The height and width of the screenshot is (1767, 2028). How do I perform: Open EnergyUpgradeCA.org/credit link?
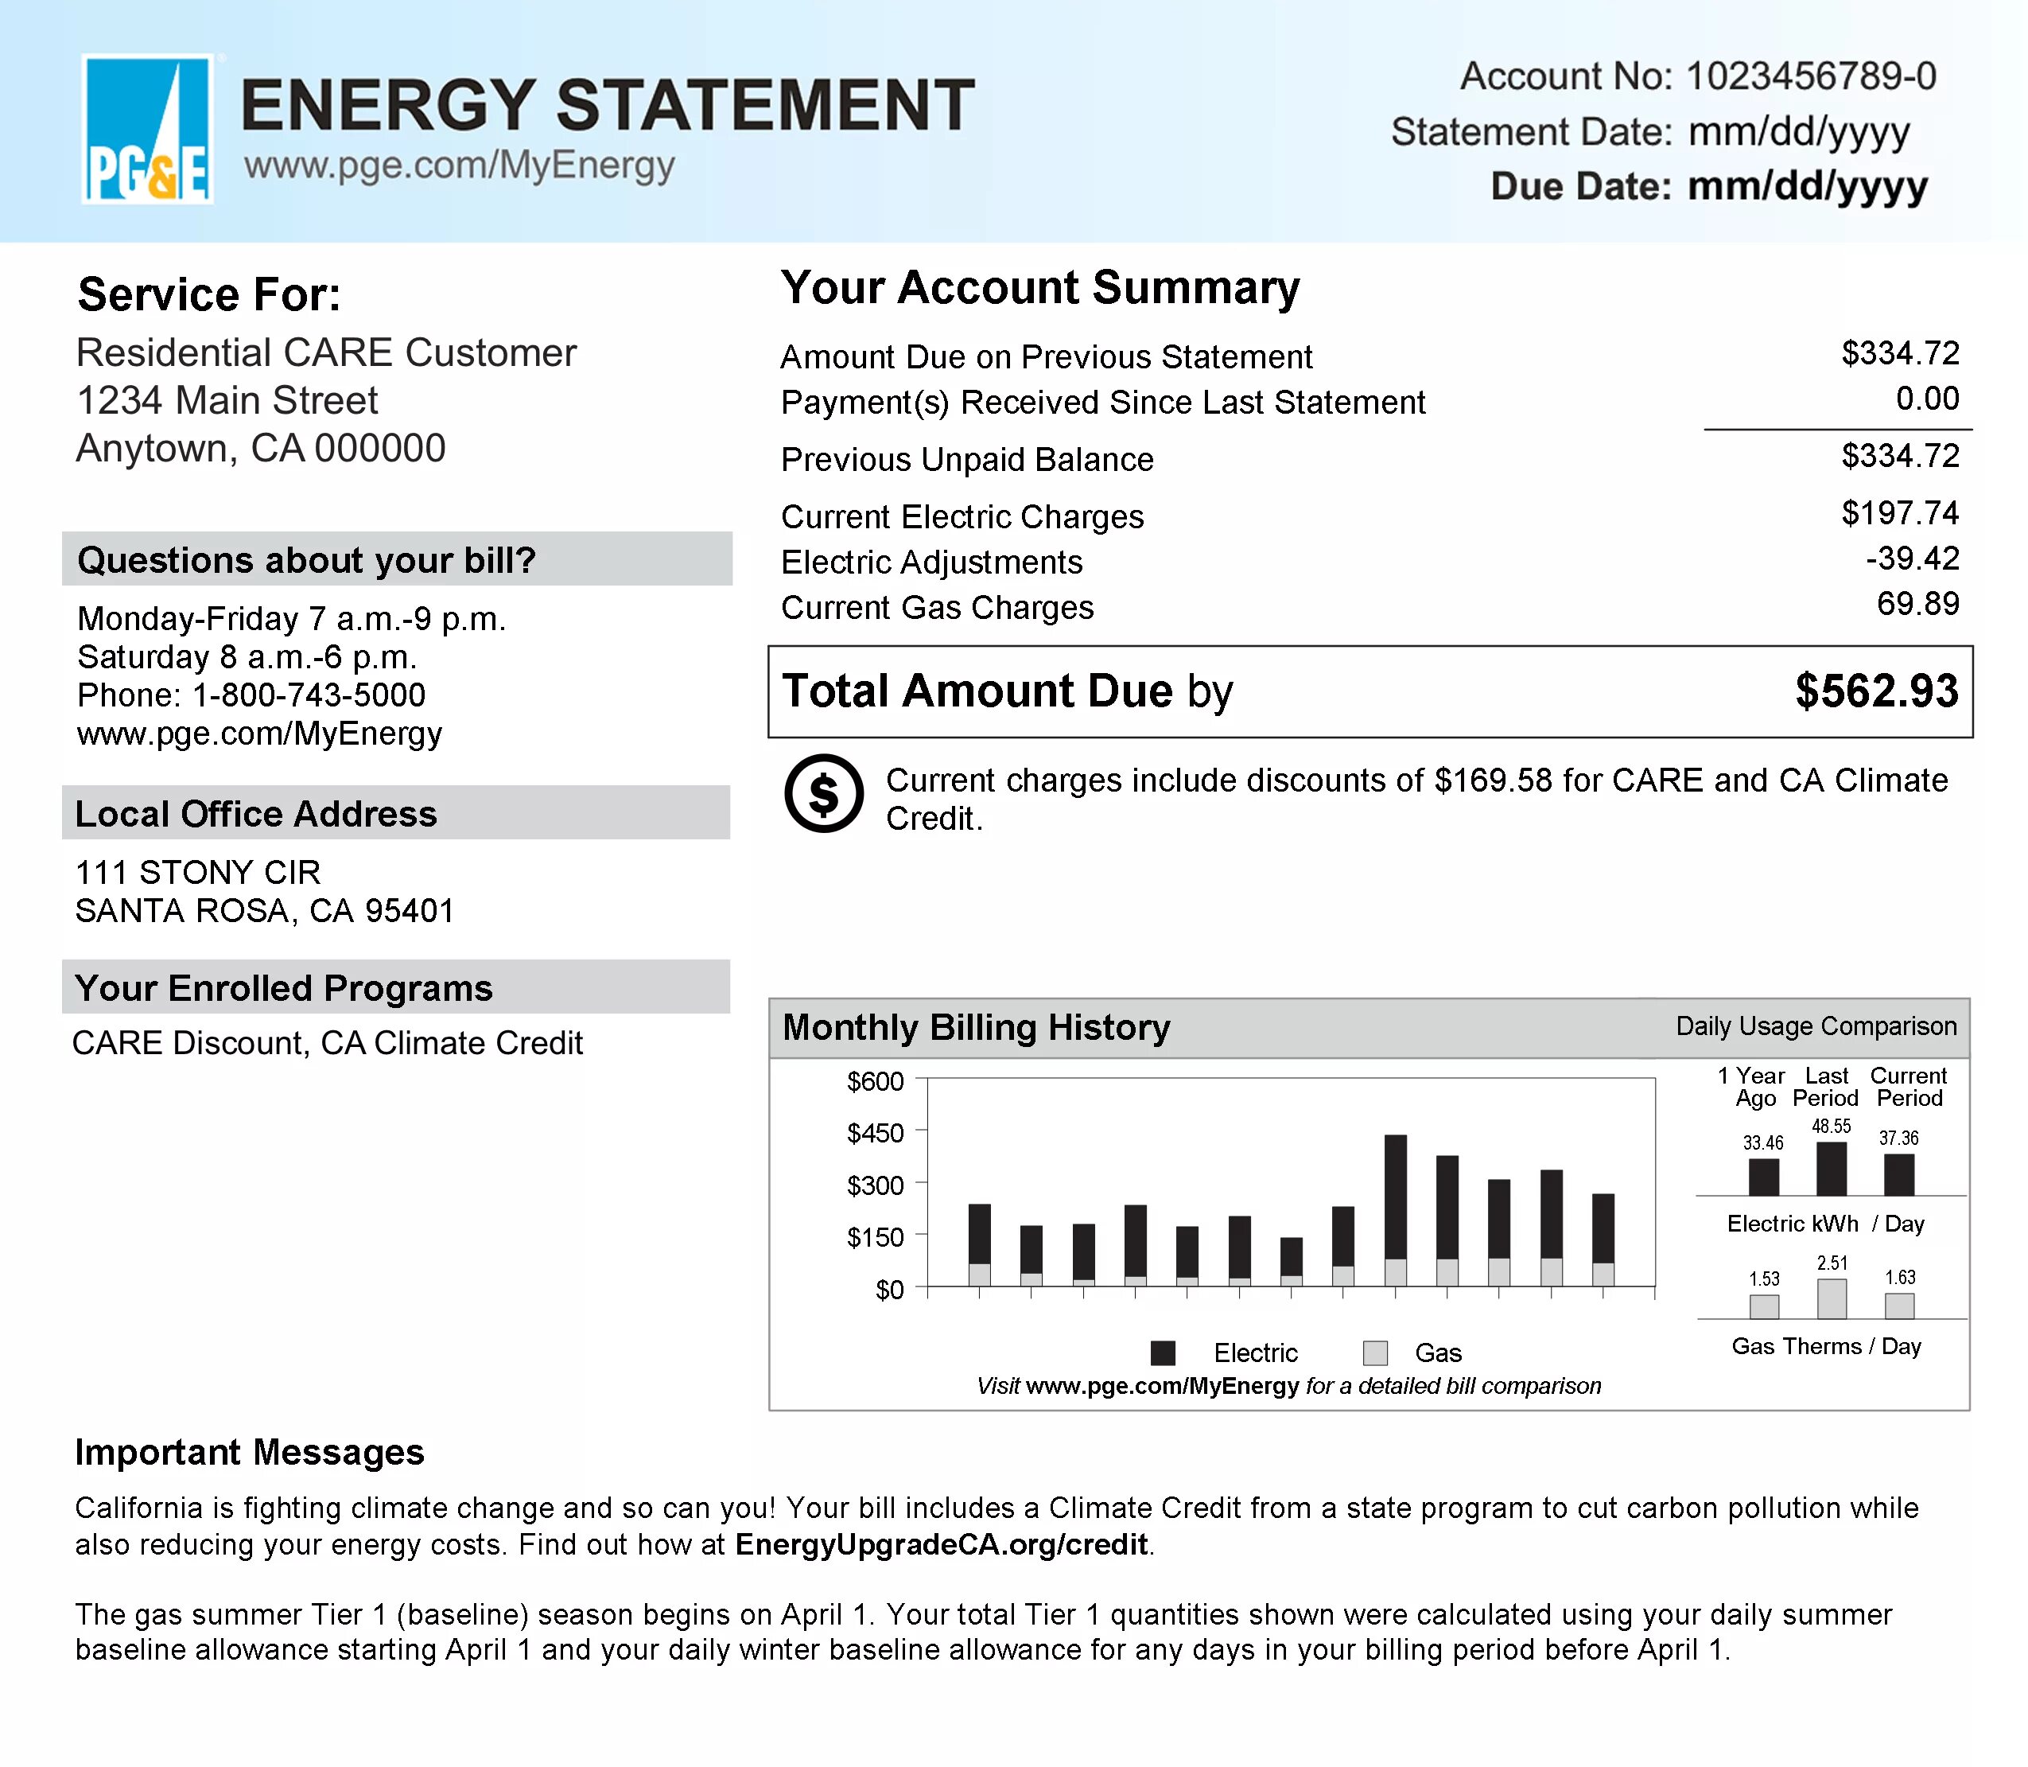point(941,1544)
